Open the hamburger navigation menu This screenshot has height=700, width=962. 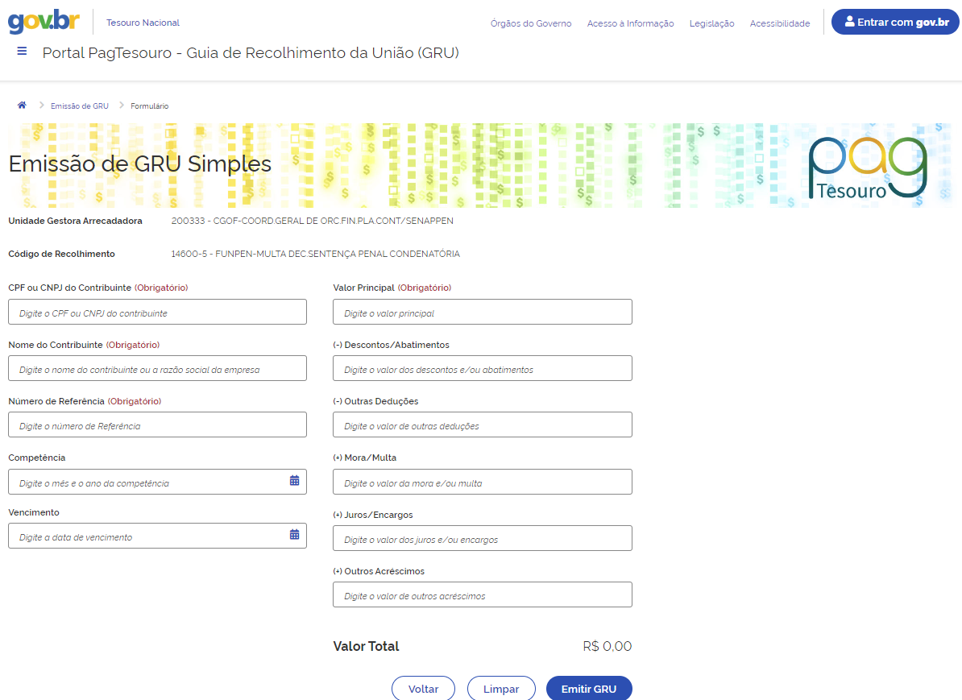[x=22, y=52]
